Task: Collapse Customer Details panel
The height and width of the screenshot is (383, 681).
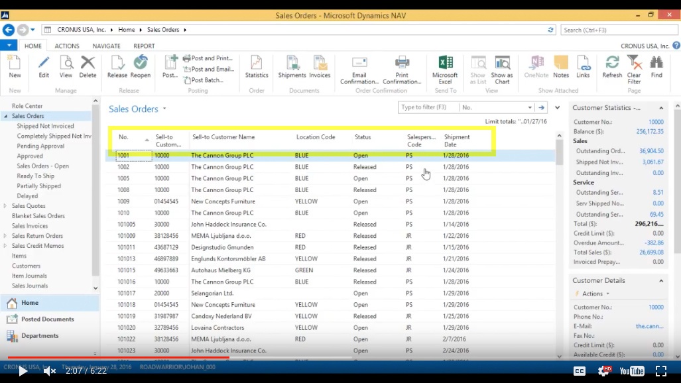Action: click(x=661, y=281)
